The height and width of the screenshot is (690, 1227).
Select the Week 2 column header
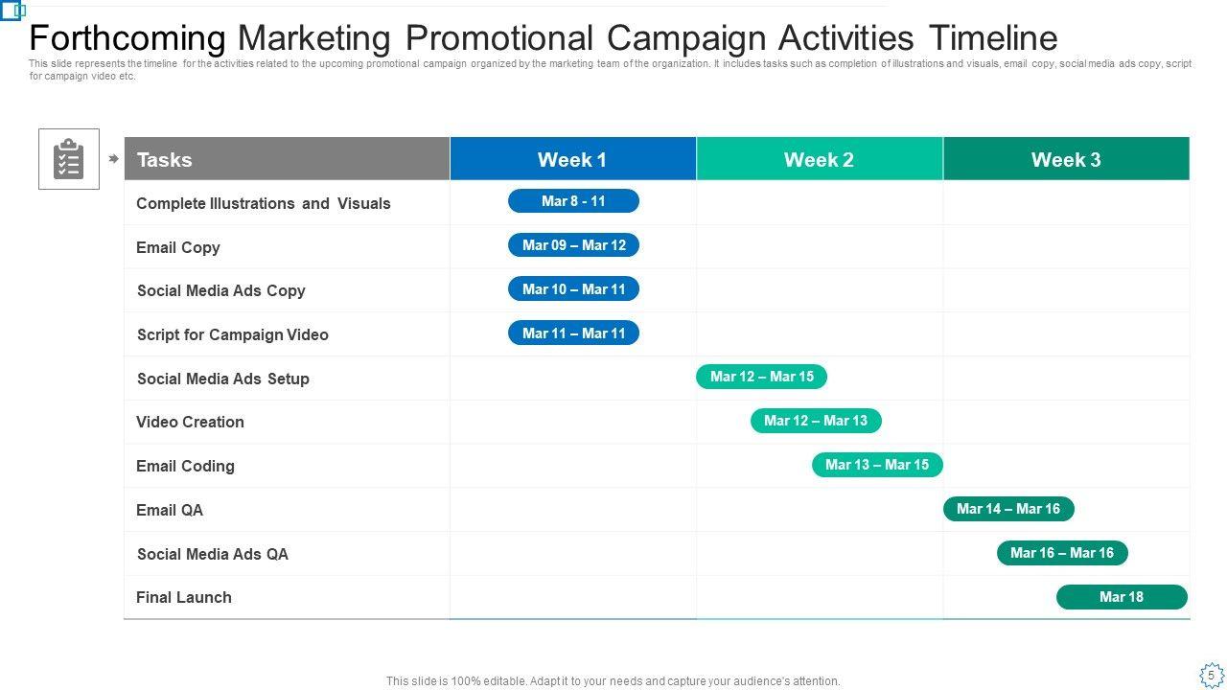point(819,159)
